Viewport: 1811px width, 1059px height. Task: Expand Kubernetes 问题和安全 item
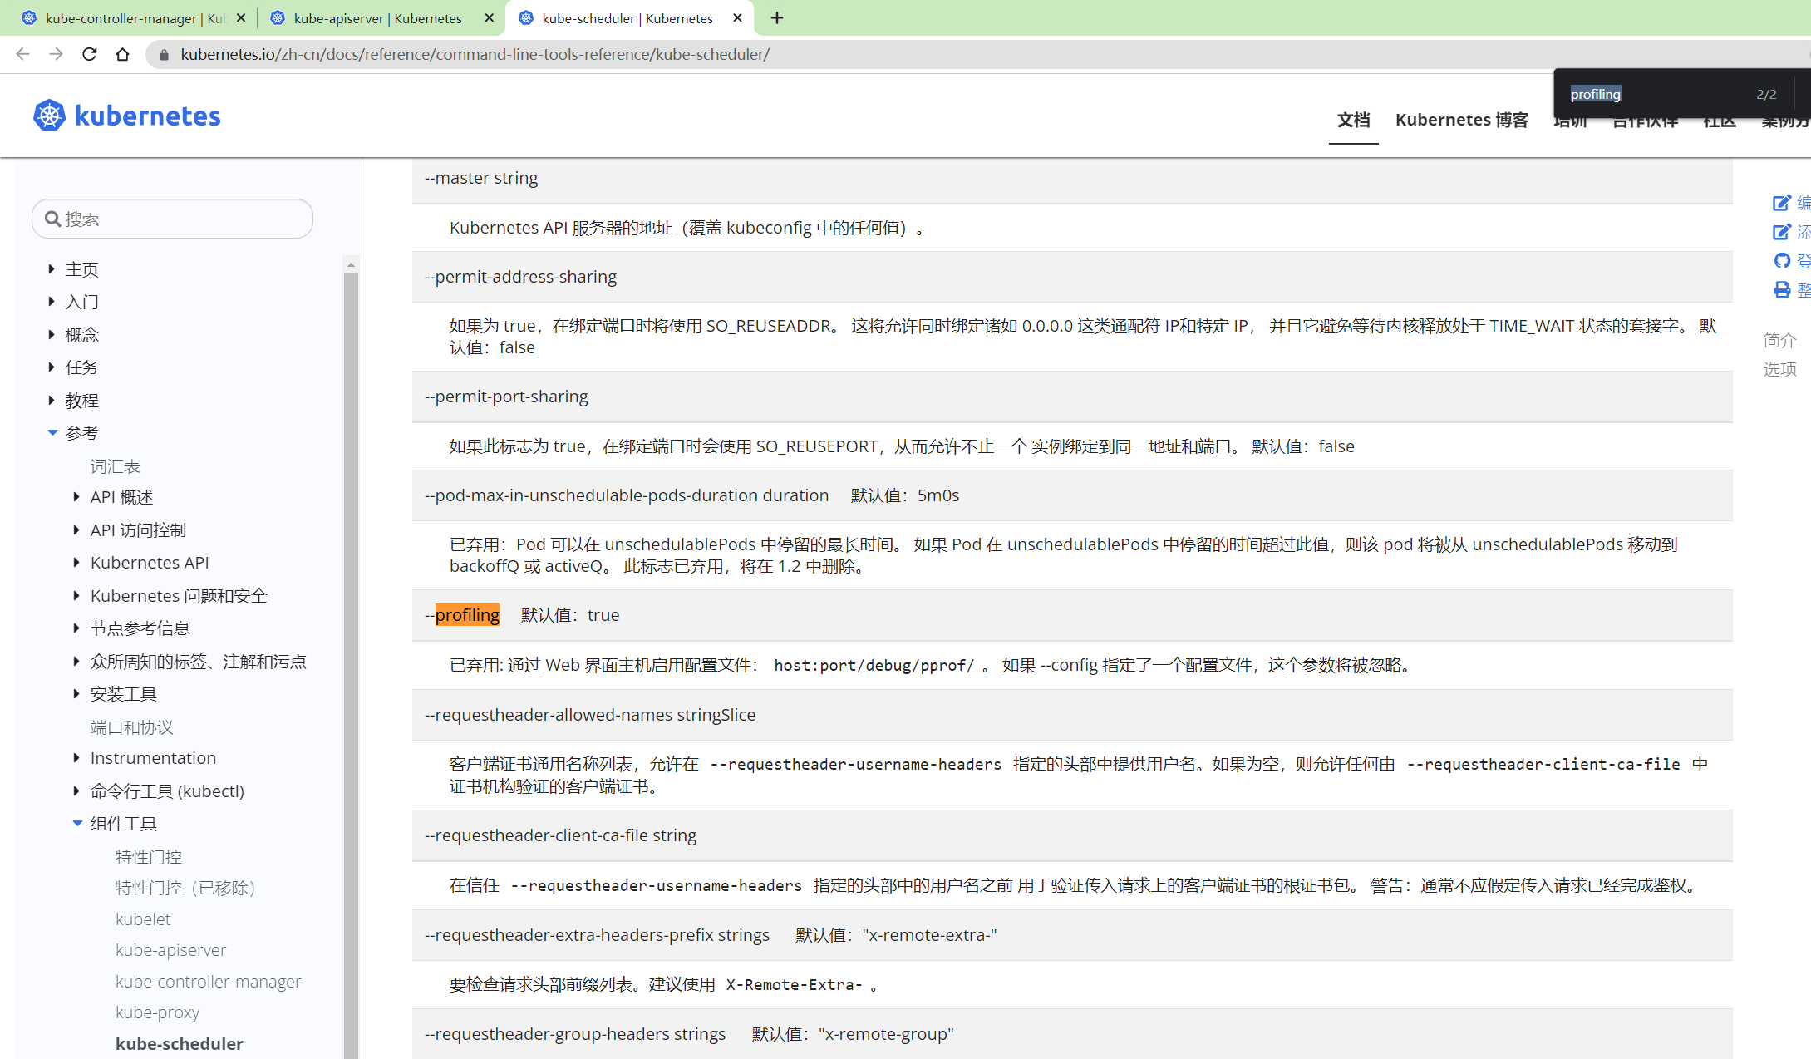pyautogui.click(x=76, y=595)
